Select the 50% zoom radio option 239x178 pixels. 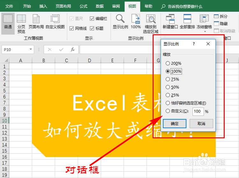168,87
